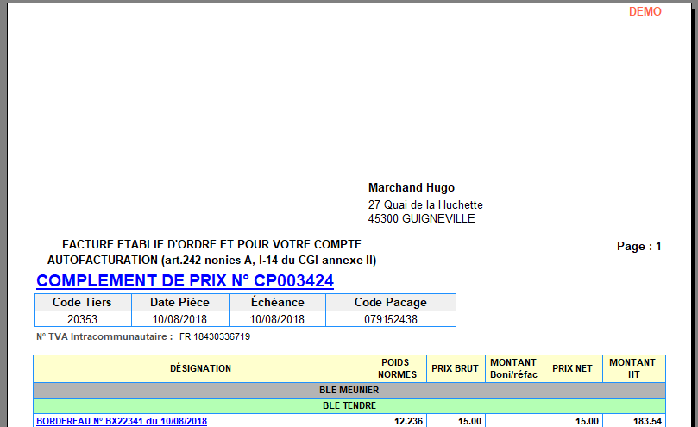Select the Date Pièce header cell
The width and height of the screenshot is (698, 427).
click(x=179, y=303)
